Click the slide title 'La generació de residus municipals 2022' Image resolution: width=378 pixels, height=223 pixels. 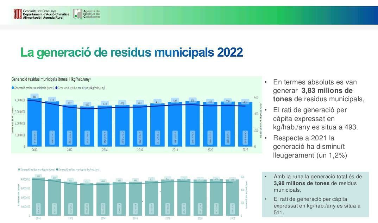[x=132, y=52]
